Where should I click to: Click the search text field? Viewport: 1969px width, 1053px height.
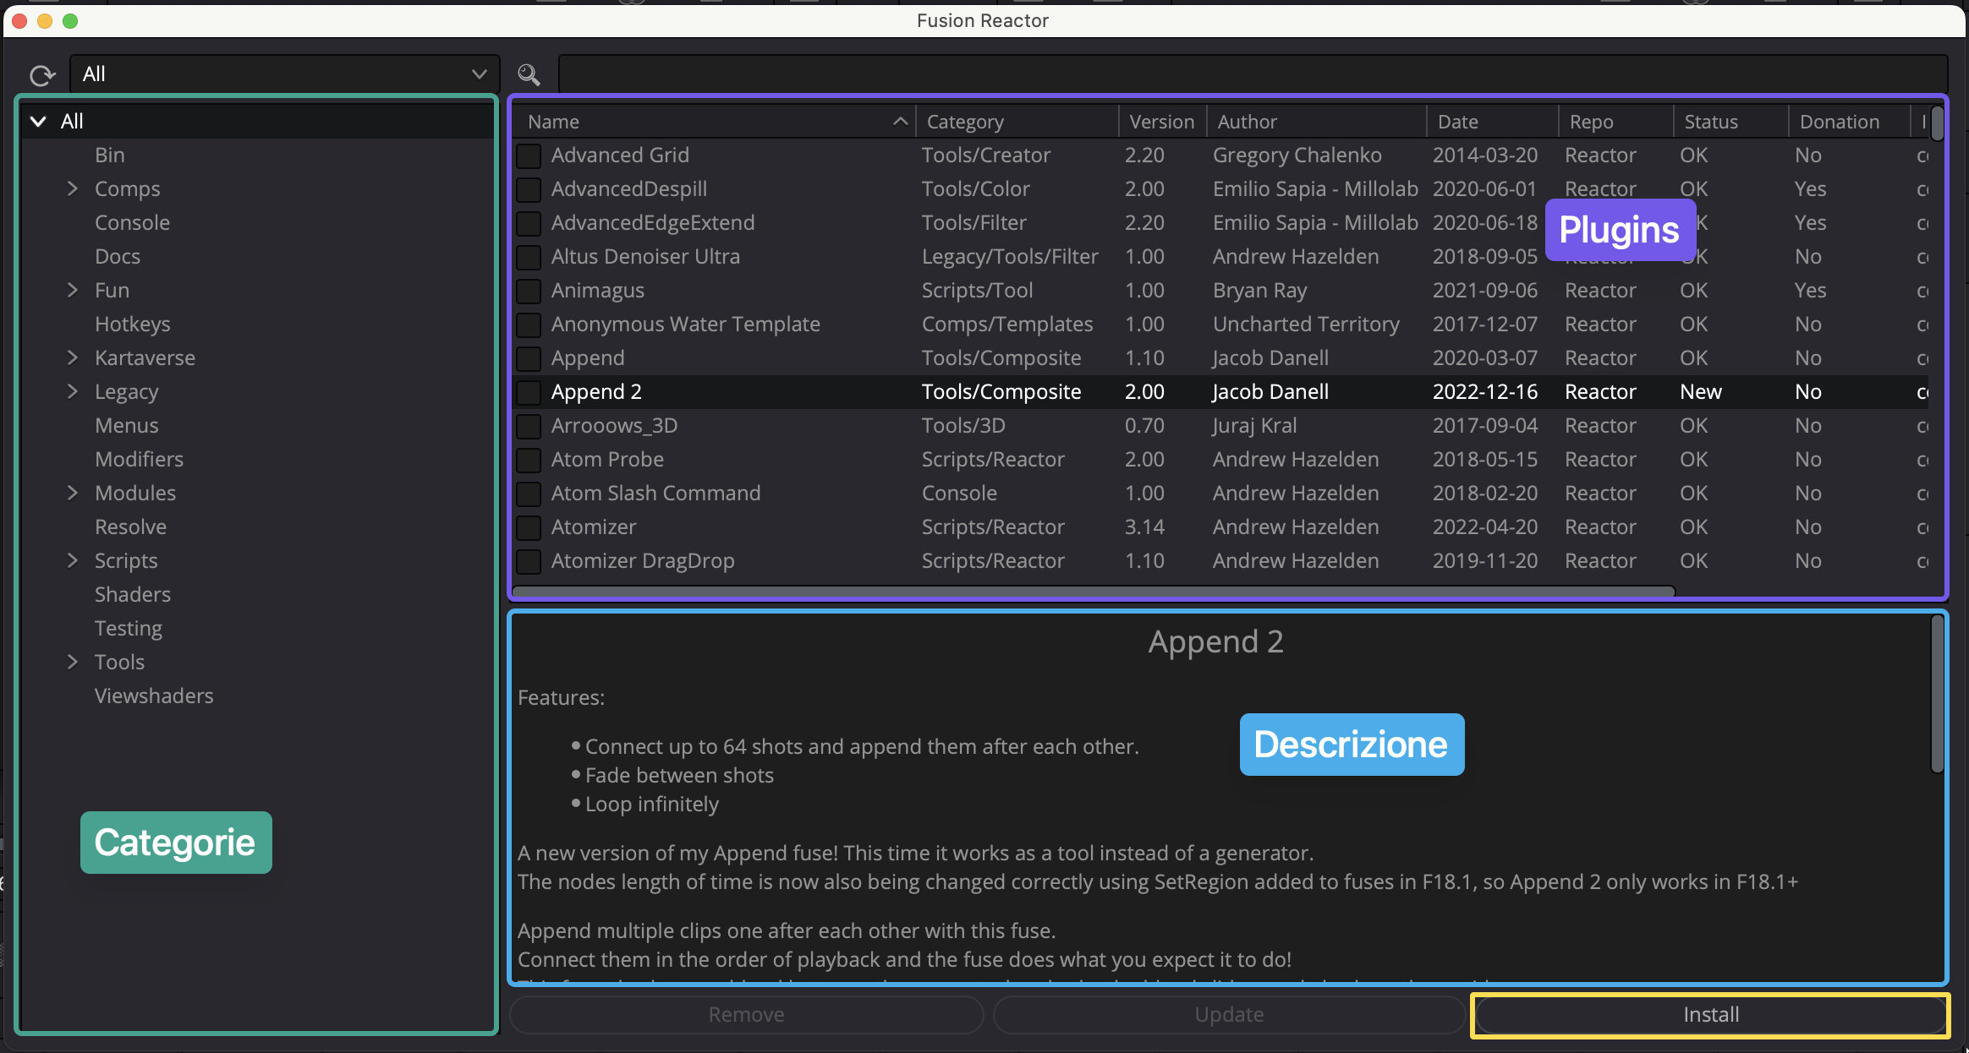(1253, 74)
